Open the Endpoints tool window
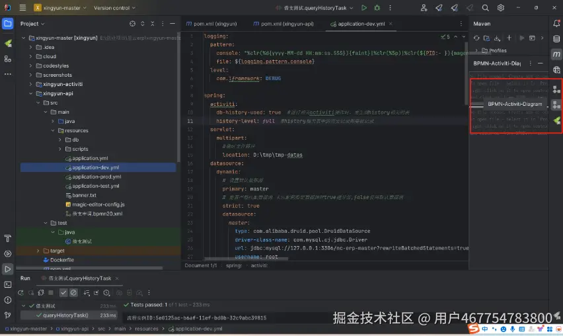 (x=556, y=69)
